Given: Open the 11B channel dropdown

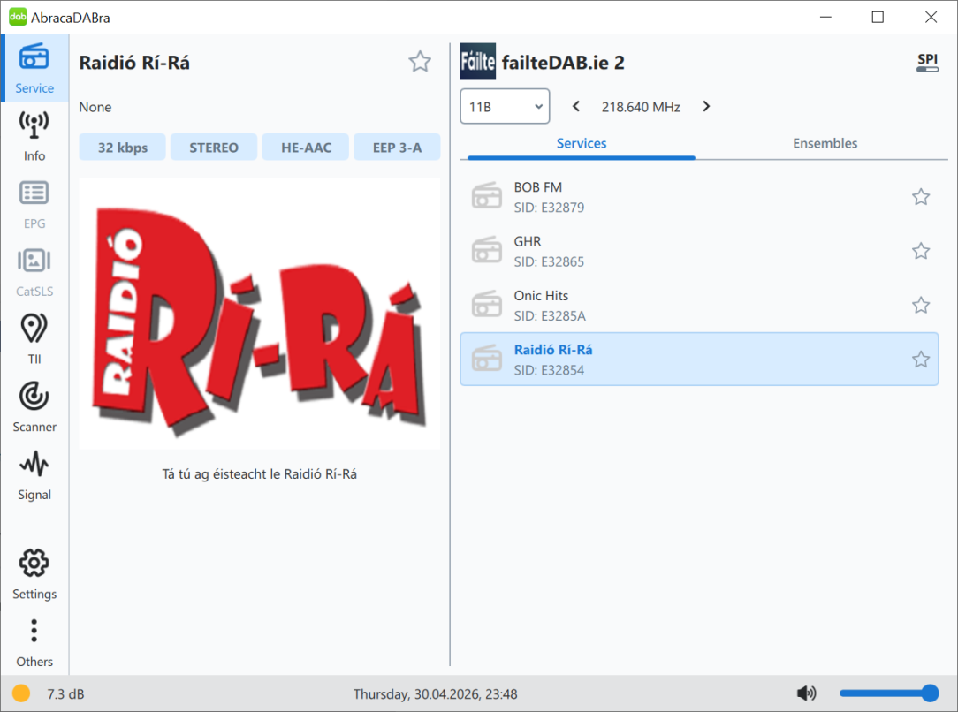Looking at the screenshot, I should tap(505, 106).
